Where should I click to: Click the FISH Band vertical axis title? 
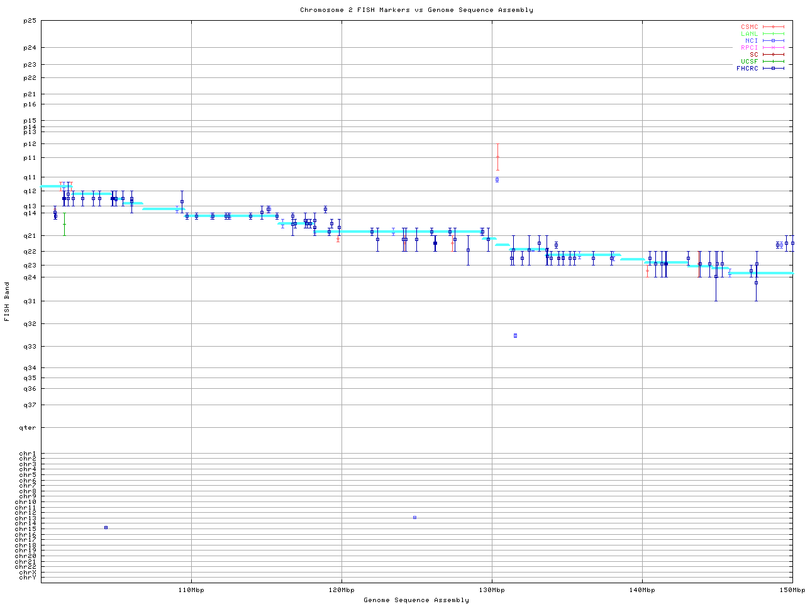pos(8,301)
